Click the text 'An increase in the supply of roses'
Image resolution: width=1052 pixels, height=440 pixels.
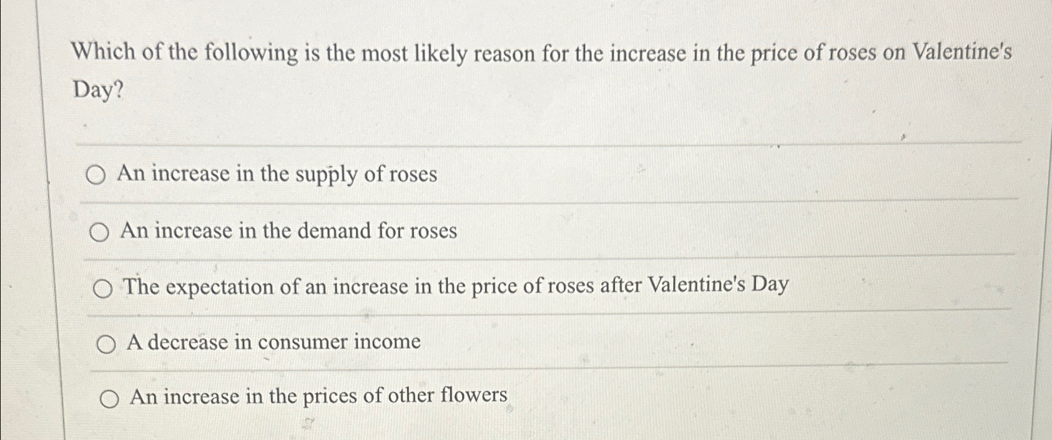(x=275, y=175)
